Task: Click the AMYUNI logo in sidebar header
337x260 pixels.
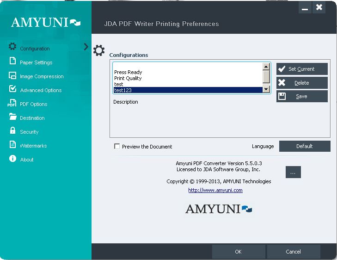Action: pyautogui.click(x=46, y=22)
